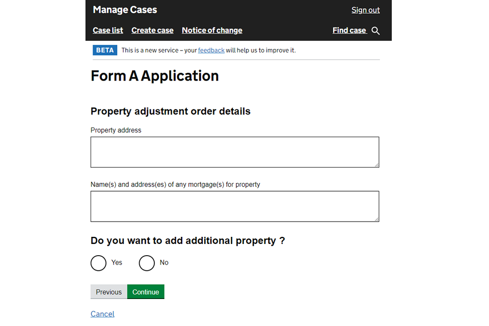The height and width of the screenshot is (326, 489).
Task: Click the Yes radio label text
Action: [x=117, y=263]
